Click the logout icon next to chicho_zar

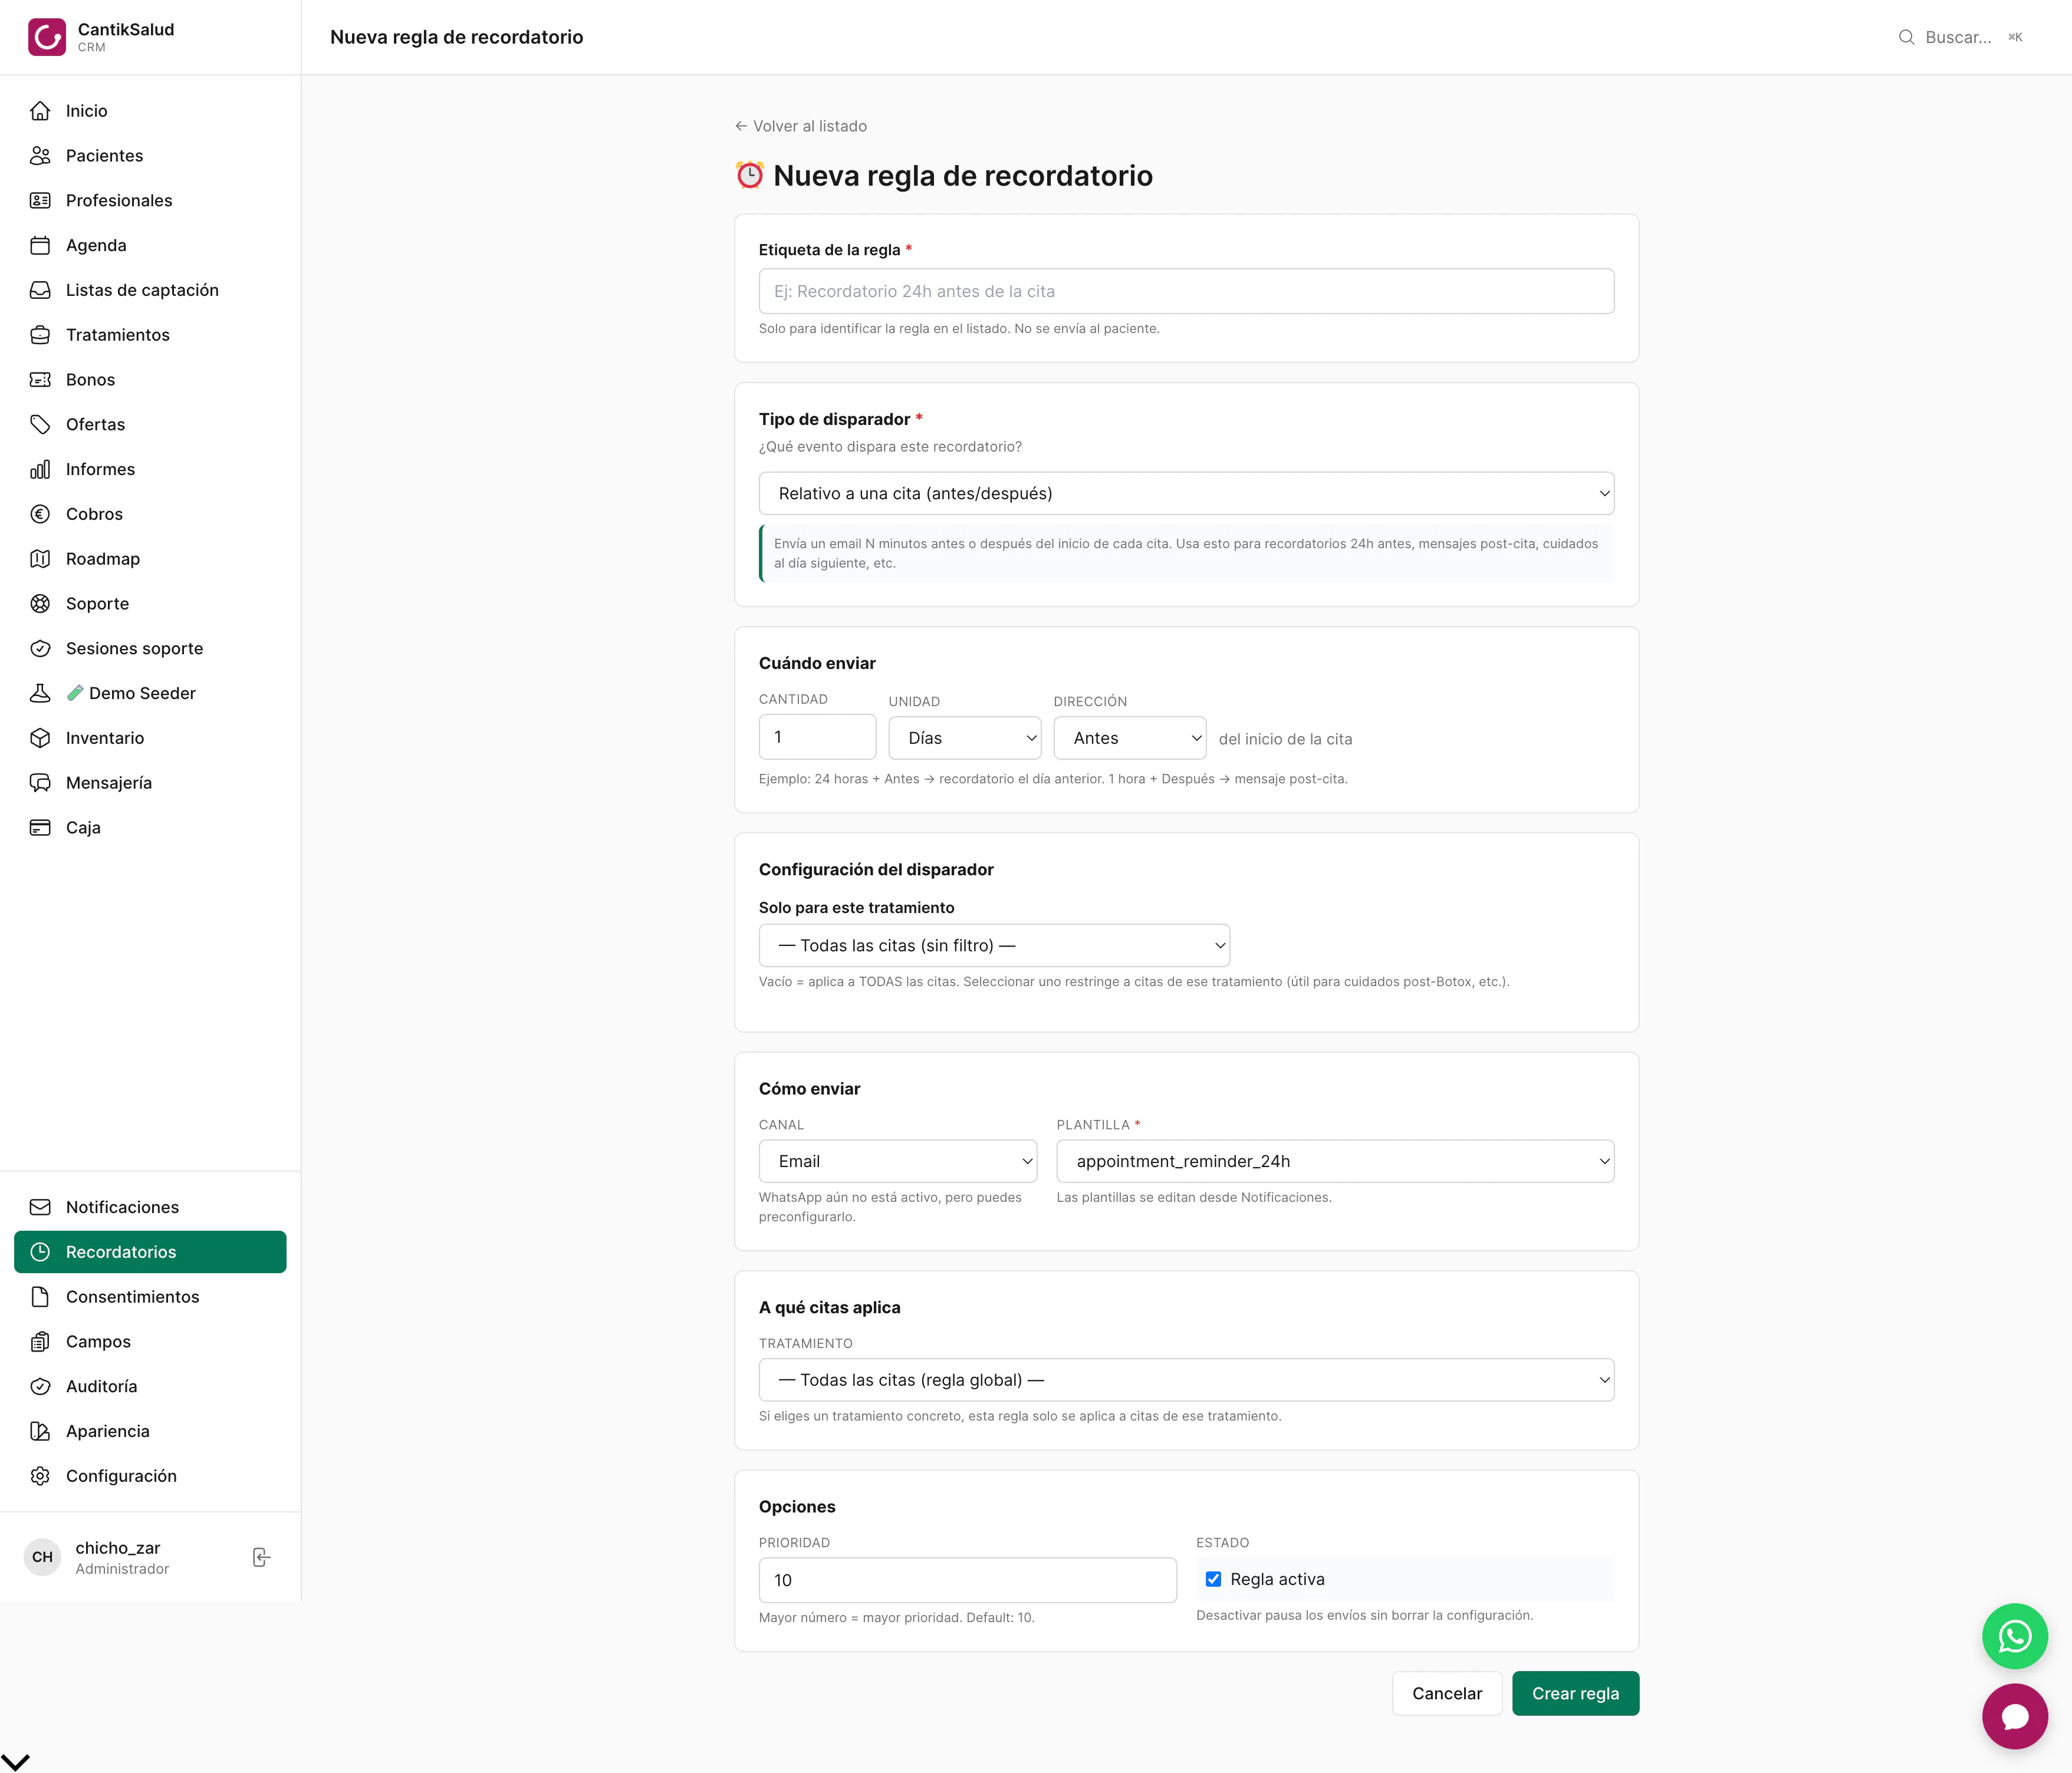[x=261, y=1557]
